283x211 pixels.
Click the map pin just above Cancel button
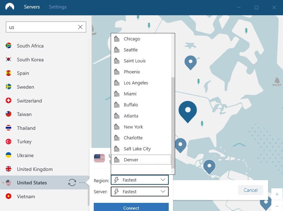(209, 167)
